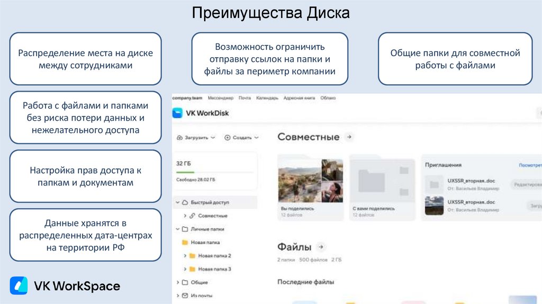Open the Загрузить dropdown
Viewport: 542px width, 304px height.
coord(196,138)
